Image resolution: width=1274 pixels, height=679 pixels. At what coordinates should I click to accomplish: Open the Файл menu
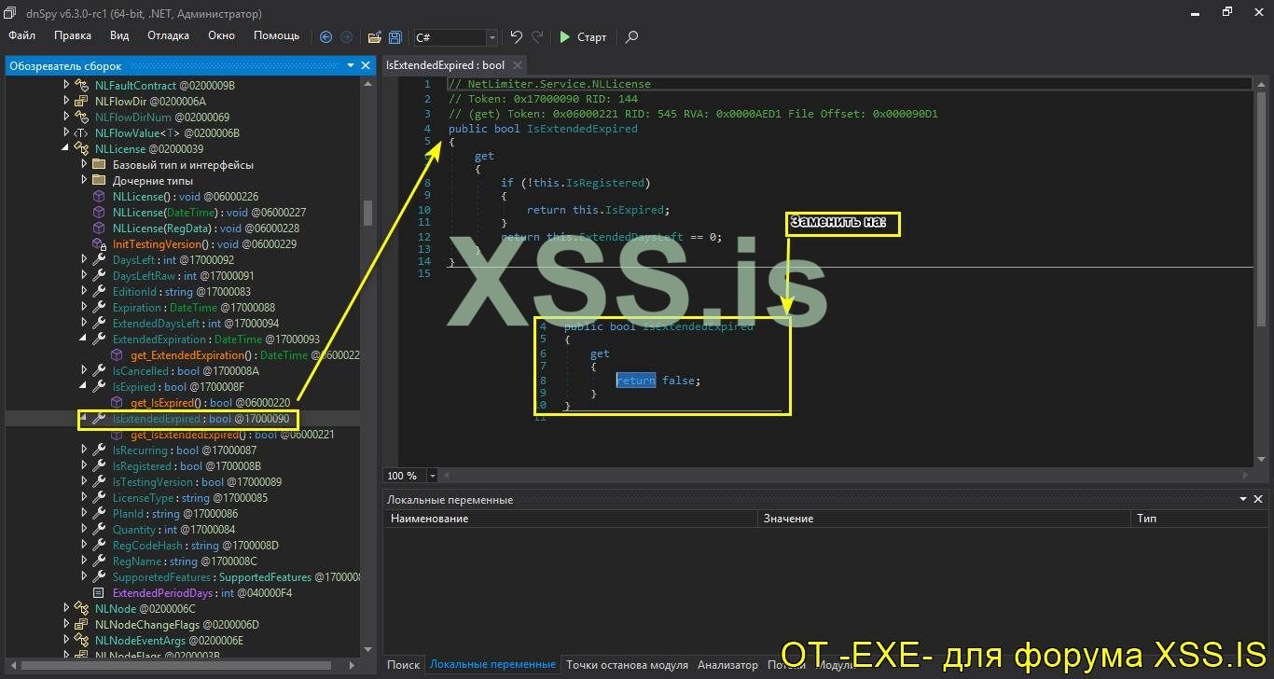click(21, 35)
